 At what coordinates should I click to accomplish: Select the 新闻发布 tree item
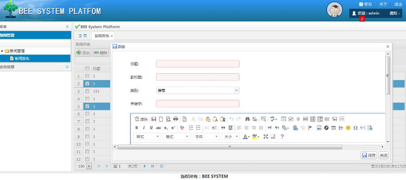coord(22,58)
